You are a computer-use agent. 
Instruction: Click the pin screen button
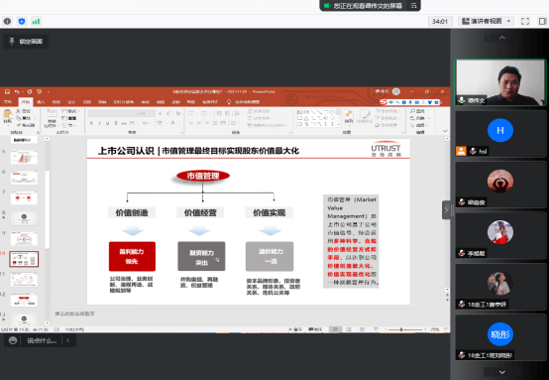coord(26,42)
